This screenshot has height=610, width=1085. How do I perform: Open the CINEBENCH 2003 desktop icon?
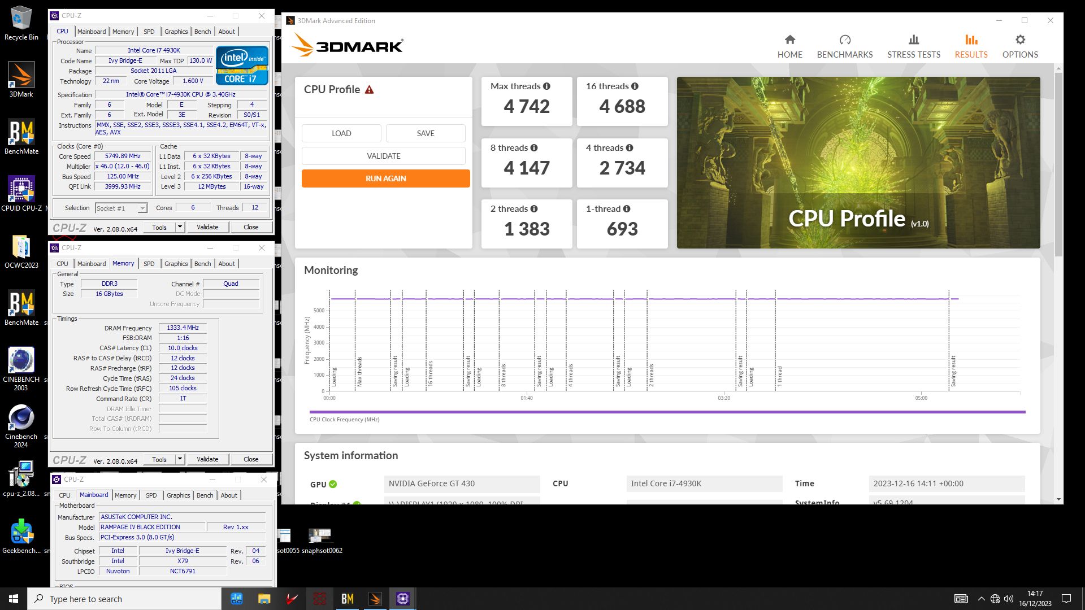tap(21, 368)
